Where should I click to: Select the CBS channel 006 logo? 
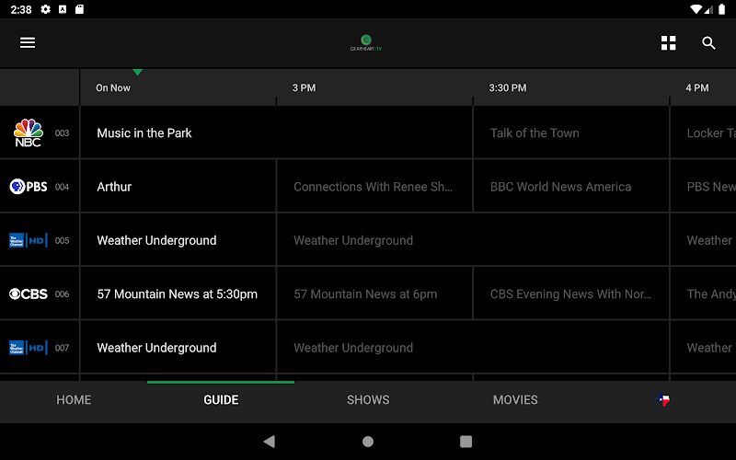click(29, 293)
